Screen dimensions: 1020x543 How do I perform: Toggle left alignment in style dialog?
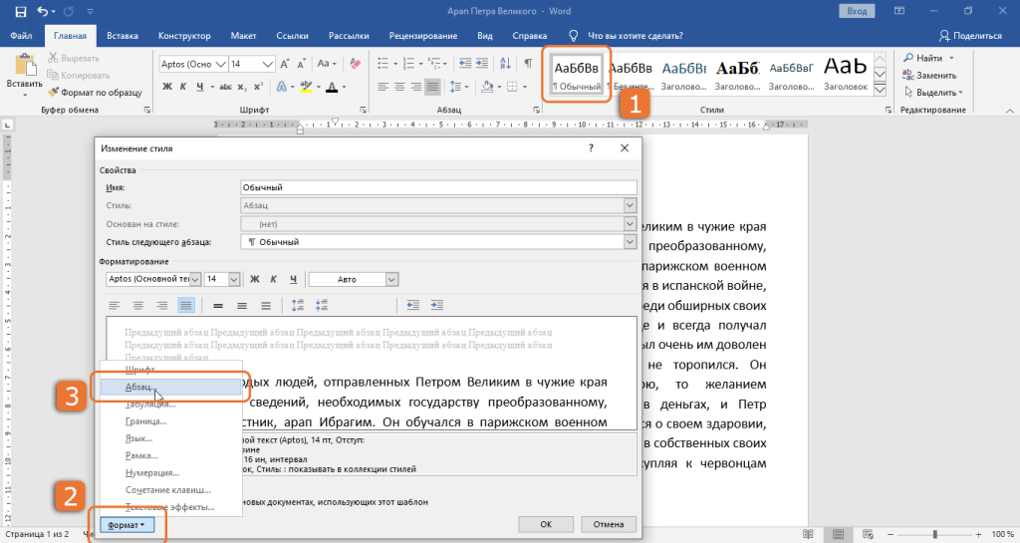tap(114, 305)
